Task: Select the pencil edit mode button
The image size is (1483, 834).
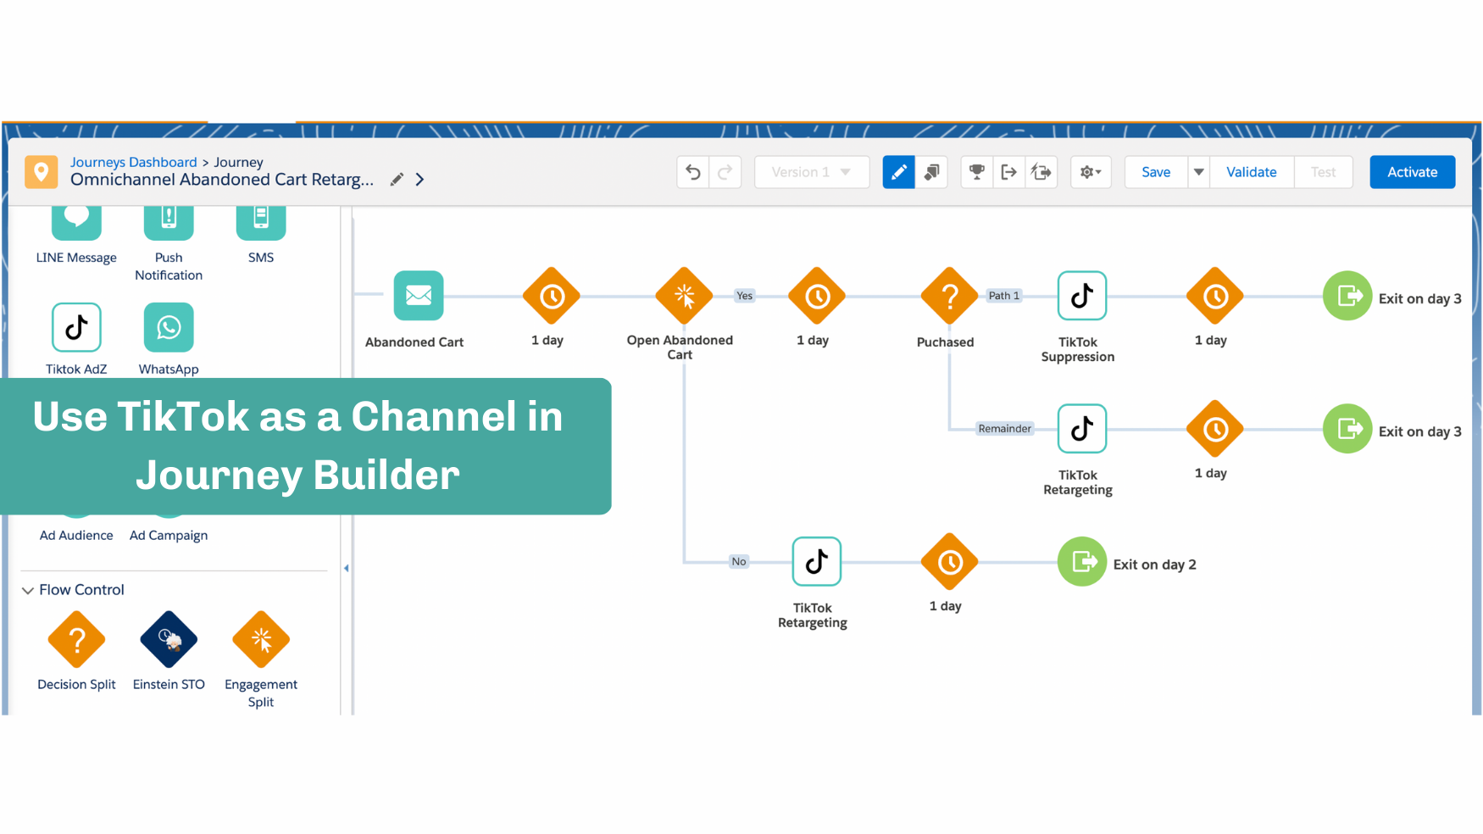Action: [x=898, y=172]
